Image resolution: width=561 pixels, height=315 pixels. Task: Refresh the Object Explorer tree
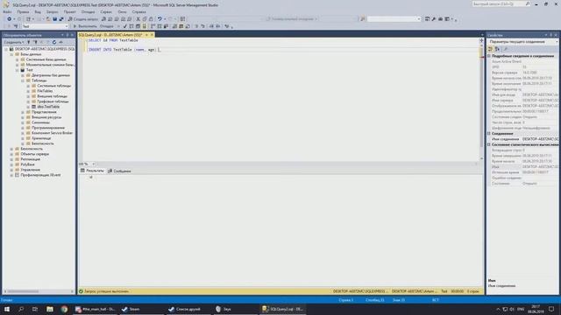(x=54, y=42)
